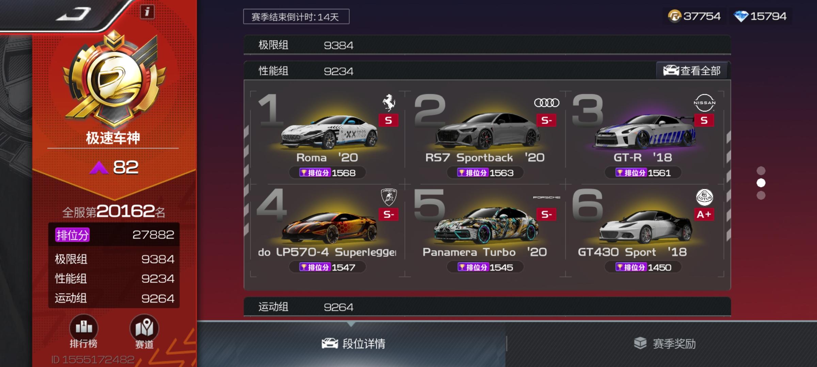Screen dimensions: 817x367
Task: Click the Lotus logo on GT430 card
Action: (x=704, y=197)
